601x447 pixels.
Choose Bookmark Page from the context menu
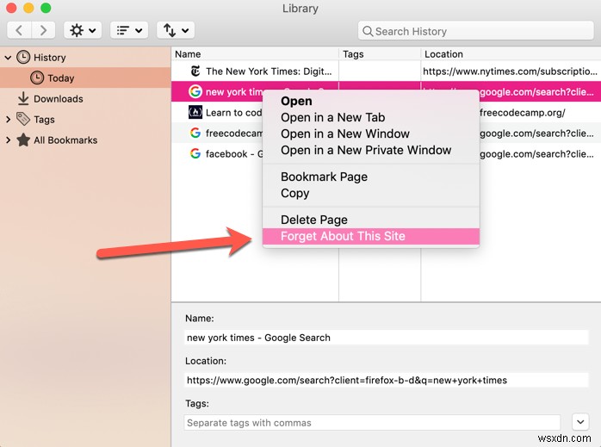pos(370,177)
